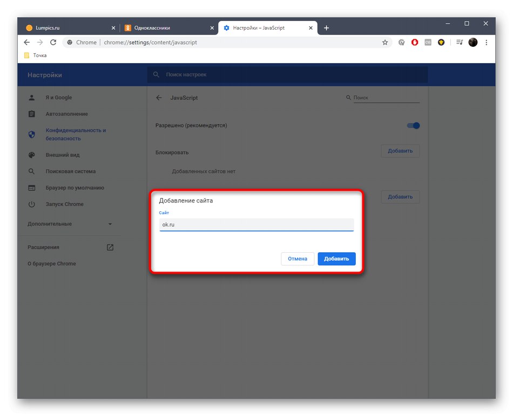The width and height of the screenshot is (513, 416).
Task: Open the user profile avatar
Action: coord(473,42)
